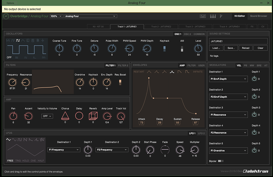Select the sawtooth oscillator waveform icon
The image size is (273, 177).
click(8, 41)
